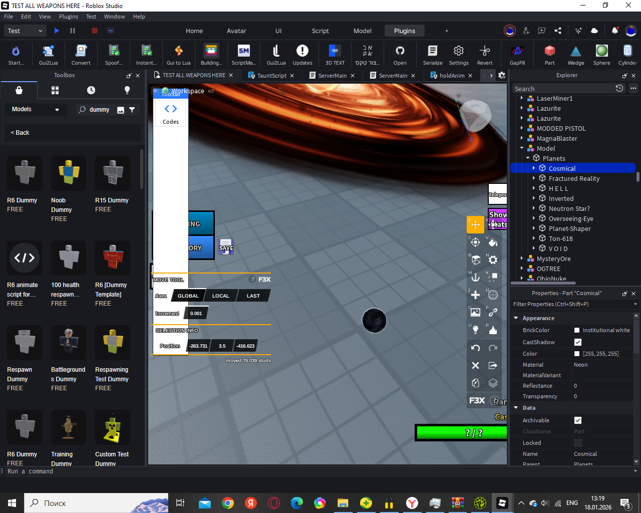Screen dimensions: 641x513
Task: Select the LOCAL axes button
Action: point(220,296)
